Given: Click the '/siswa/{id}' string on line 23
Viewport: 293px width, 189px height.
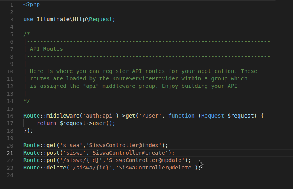Looking at the screenshot, I should click(91, 168).
